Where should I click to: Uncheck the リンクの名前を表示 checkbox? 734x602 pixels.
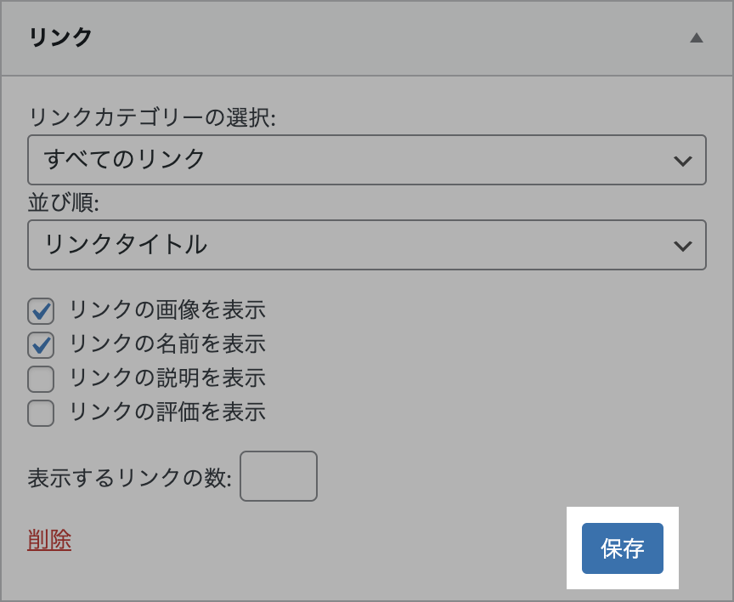tap(41, 344)
